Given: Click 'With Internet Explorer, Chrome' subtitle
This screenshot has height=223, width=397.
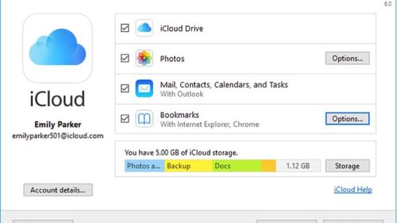Looking at the screenshot, I should [x=209, y=124].
